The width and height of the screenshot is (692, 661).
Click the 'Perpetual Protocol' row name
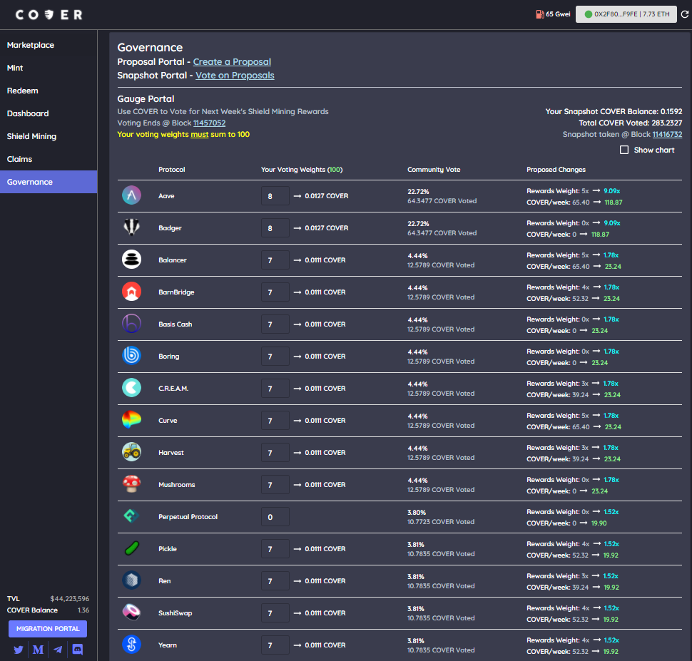188,517
